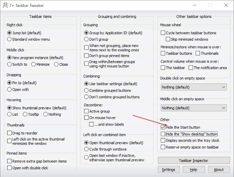Select "Open with" under Dropping
The image size is (234, 177).
pos(9,90)
